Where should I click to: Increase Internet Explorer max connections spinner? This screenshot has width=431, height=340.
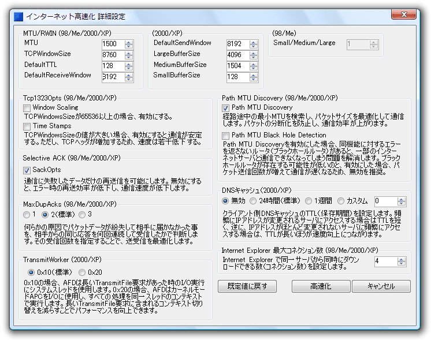click(x=402, y=259)
